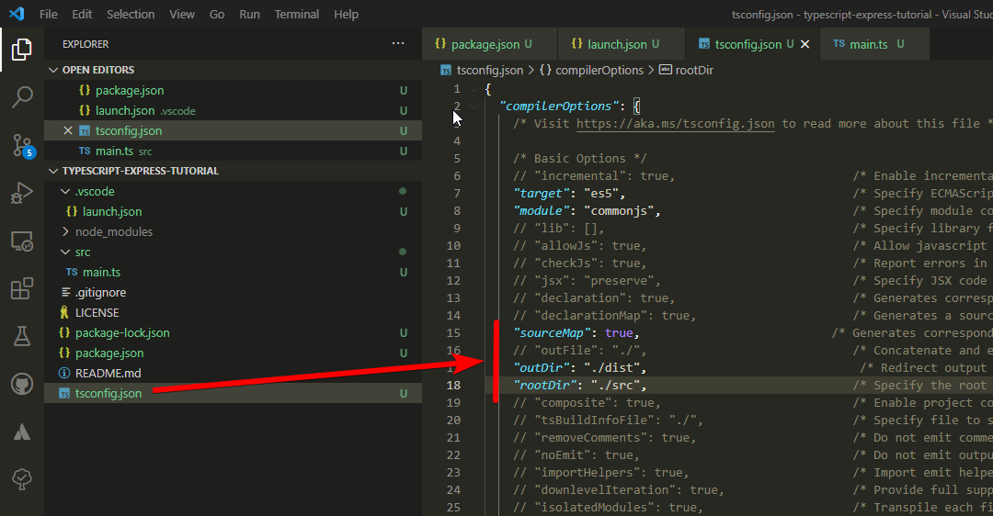Screen dimensions: 993x516
Task: Click the commented "noEmit": true line
Action: click(576, 455)
